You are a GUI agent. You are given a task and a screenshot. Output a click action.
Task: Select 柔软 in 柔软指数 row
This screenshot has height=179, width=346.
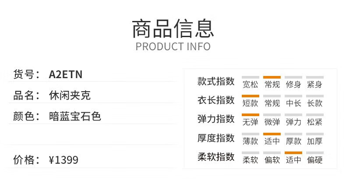[x=250, y=160]
